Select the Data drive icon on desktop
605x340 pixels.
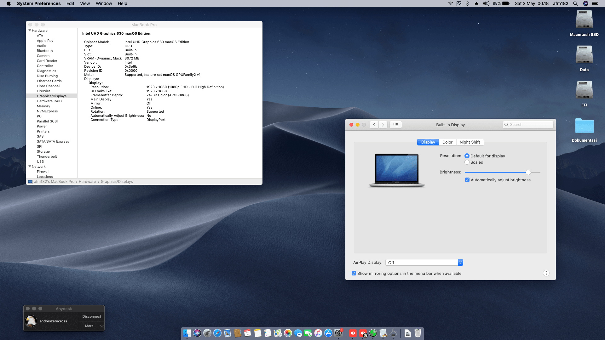pos(584,55)
